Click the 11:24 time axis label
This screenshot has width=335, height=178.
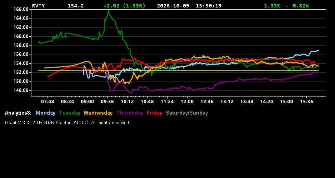[x=167, y=102]
